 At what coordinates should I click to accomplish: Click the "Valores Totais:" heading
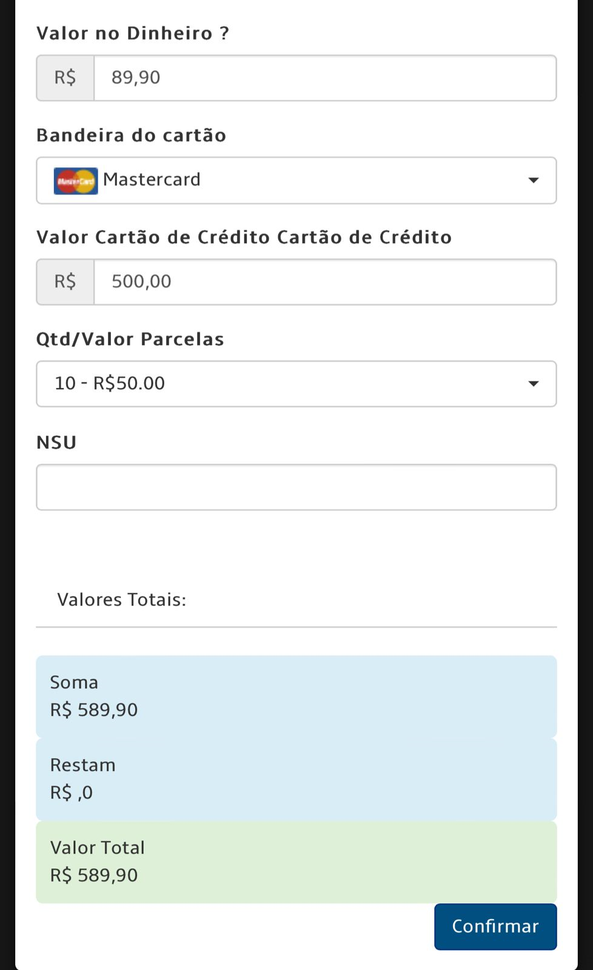[121, 600]
